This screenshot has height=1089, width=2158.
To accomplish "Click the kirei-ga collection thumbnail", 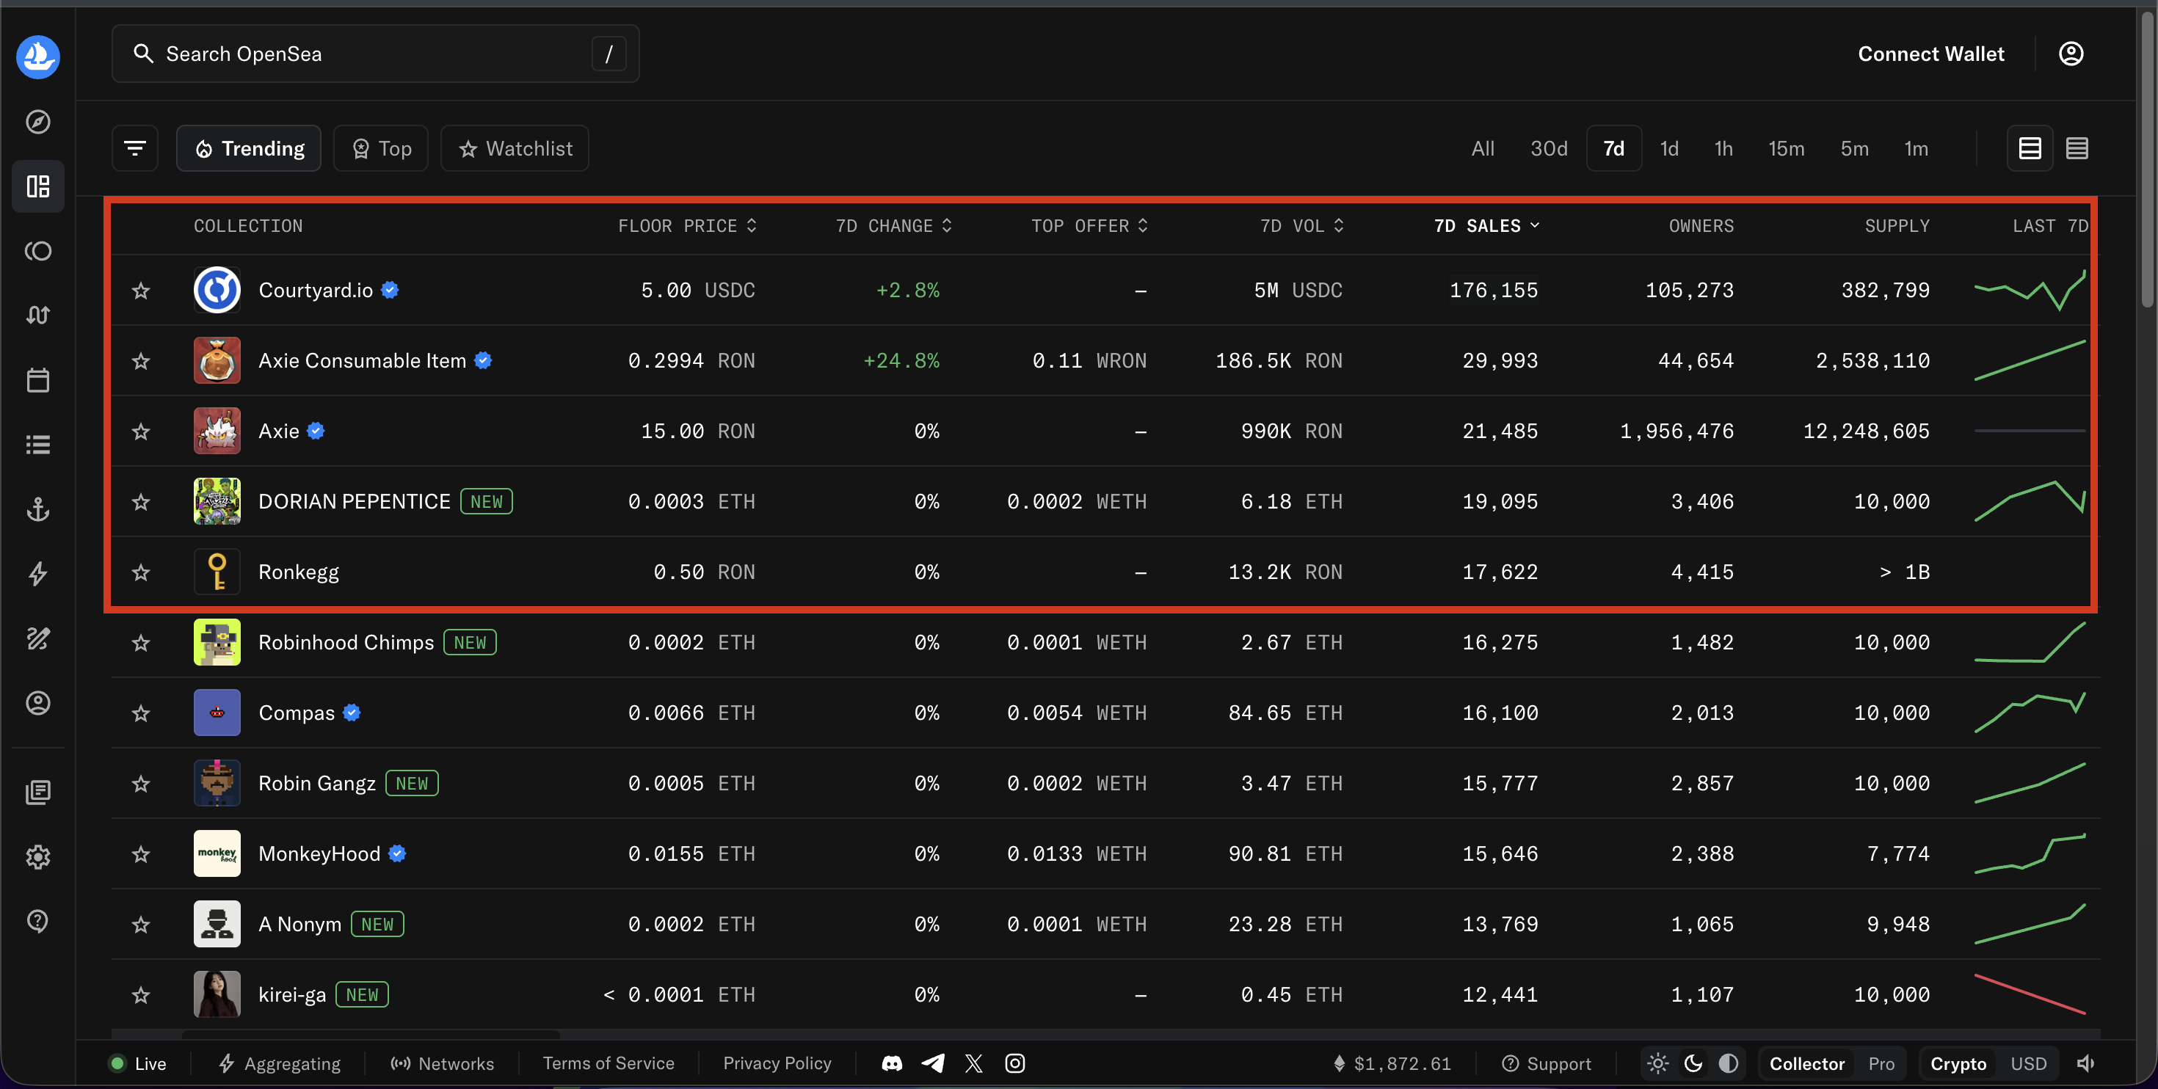I will coord(217,994).
